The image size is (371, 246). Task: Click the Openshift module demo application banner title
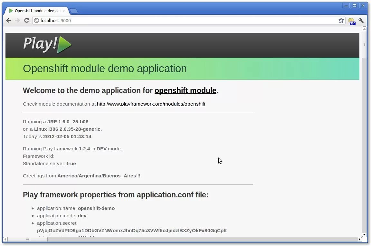(x=105, y=69)
